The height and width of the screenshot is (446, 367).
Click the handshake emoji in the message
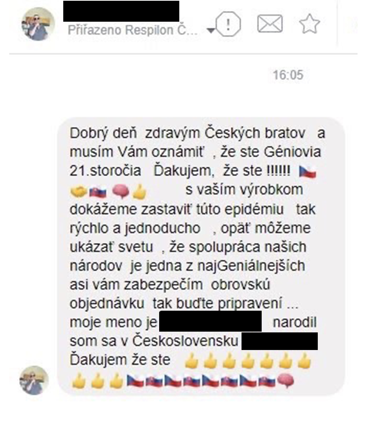click(x=79, y=191)
